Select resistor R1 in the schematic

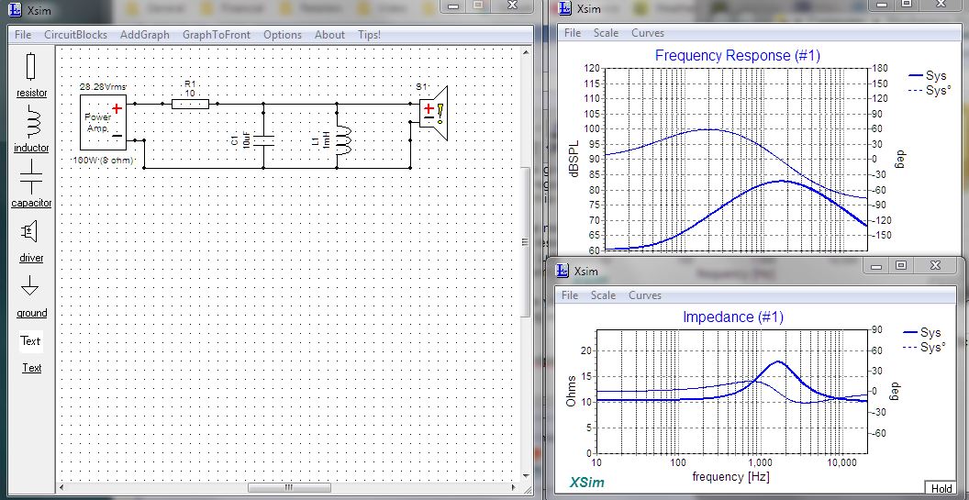[190, 104]
